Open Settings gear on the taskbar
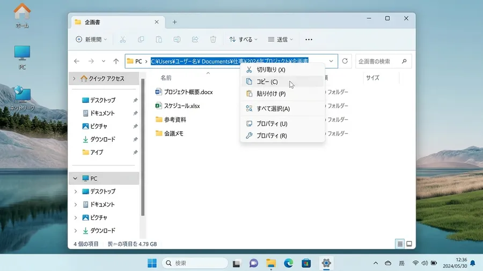 click(x=326, y=263)
